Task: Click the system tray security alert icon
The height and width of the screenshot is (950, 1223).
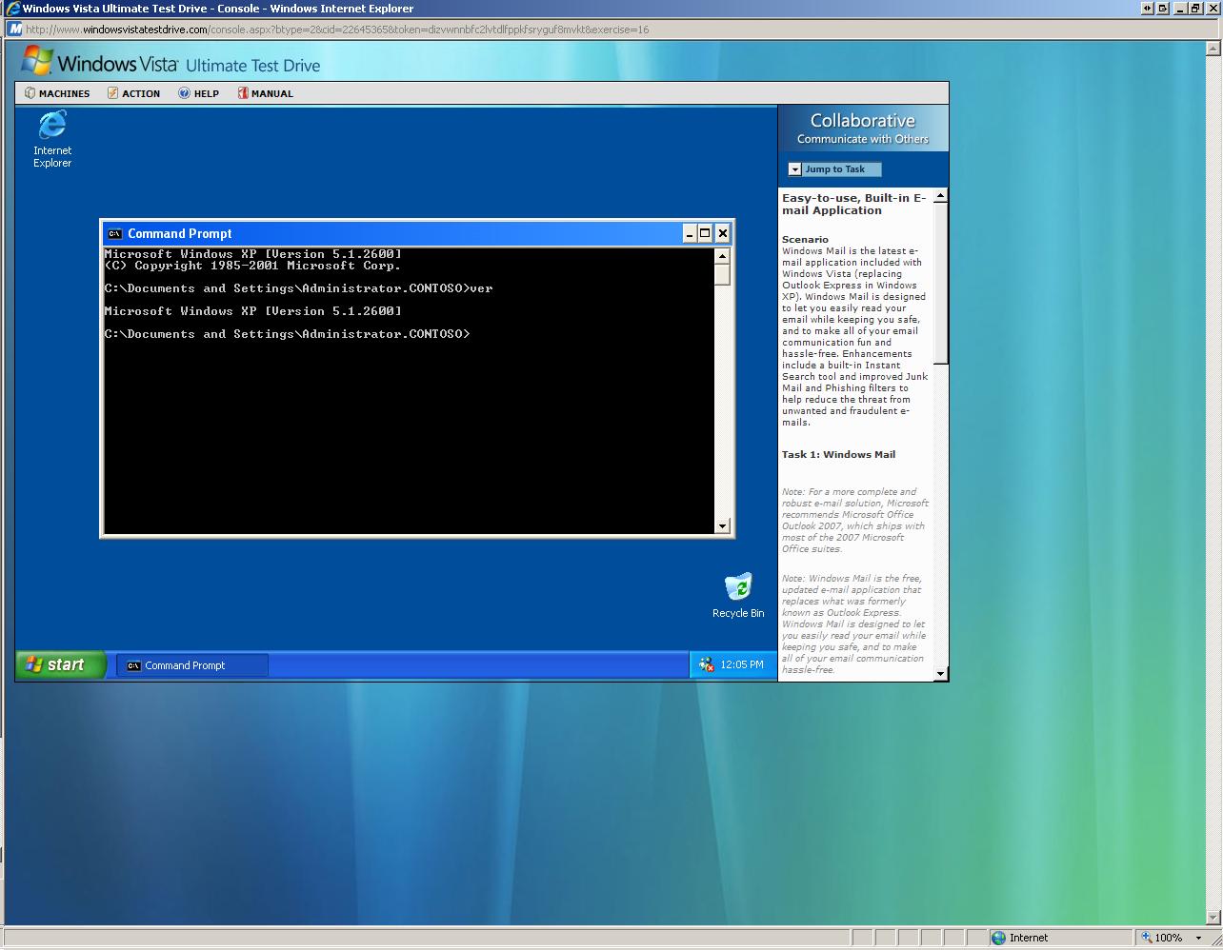Action: click(706, 664)
